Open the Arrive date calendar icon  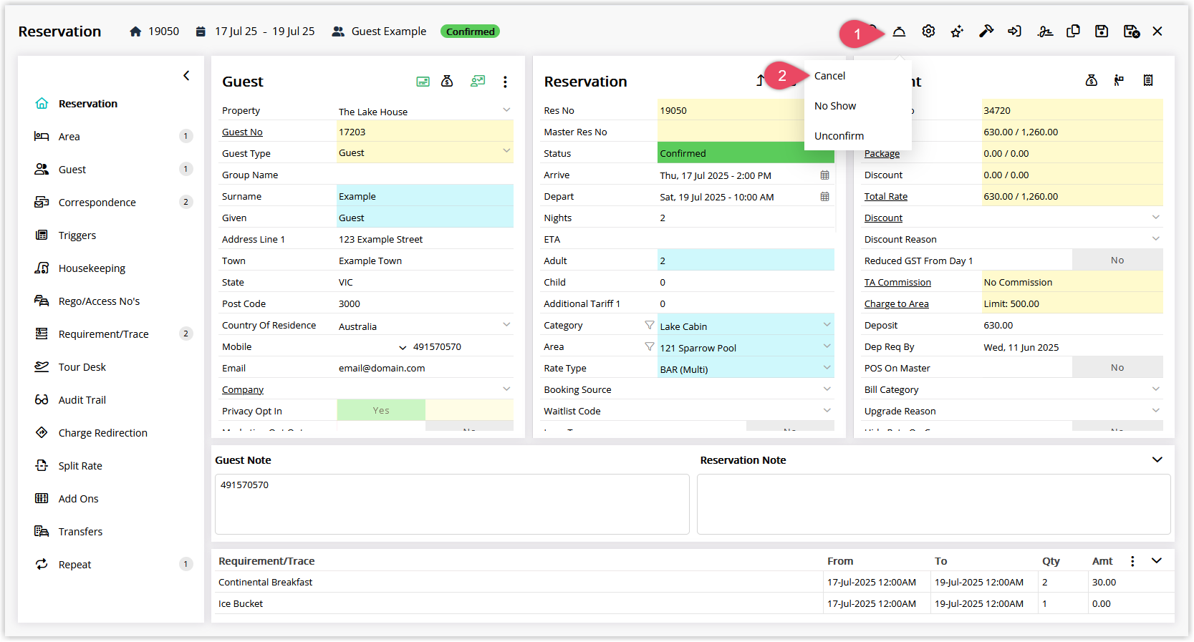[x=825, y=175]
